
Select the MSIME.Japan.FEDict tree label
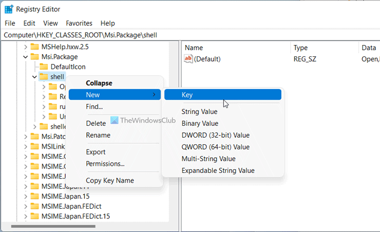[72, 206]
